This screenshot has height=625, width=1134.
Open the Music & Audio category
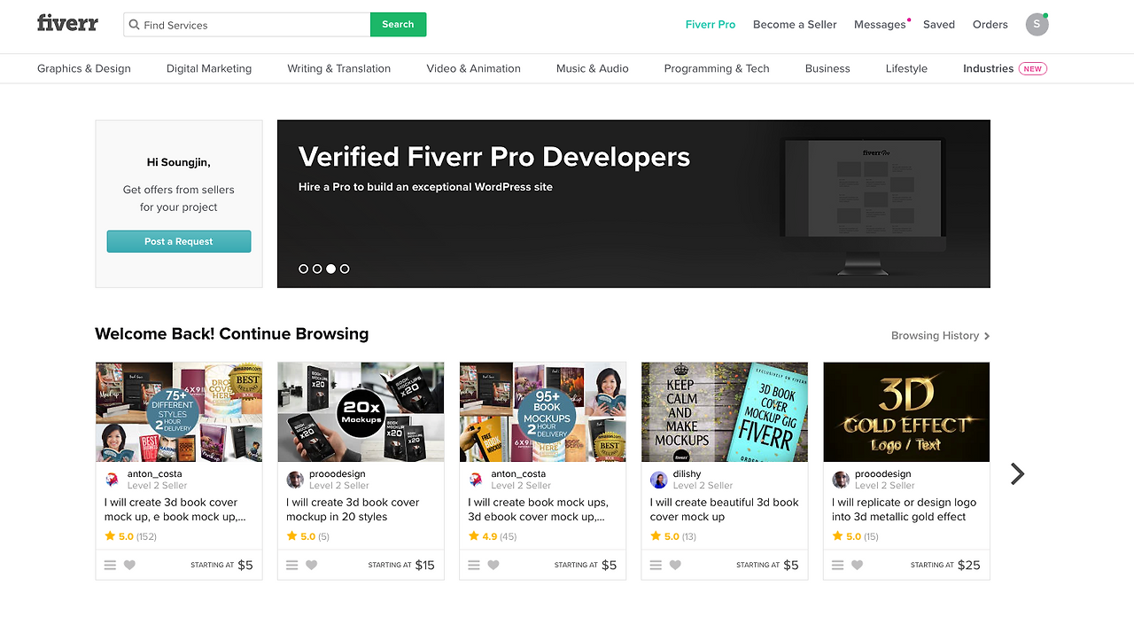[593, 68]
